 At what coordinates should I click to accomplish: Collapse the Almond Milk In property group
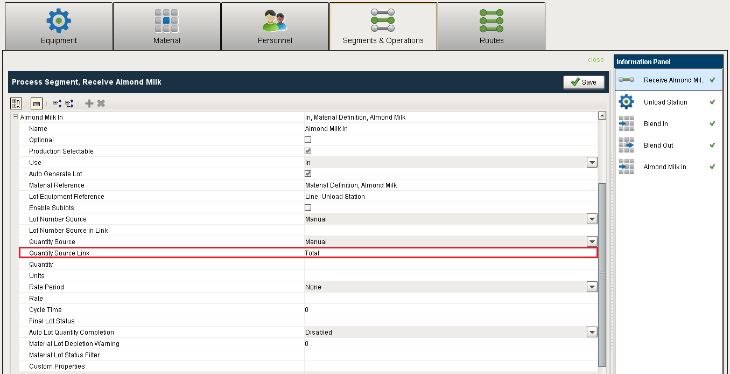coord(16,117)
